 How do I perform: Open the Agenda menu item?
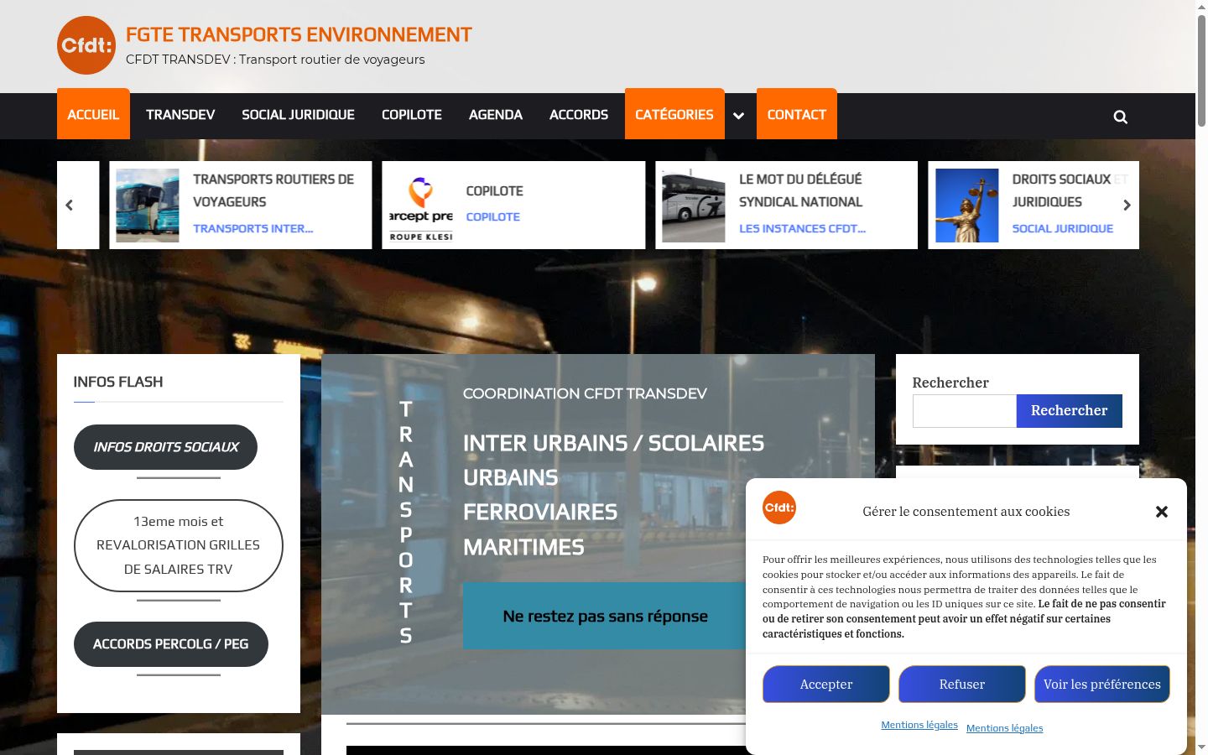coord(496,115)
